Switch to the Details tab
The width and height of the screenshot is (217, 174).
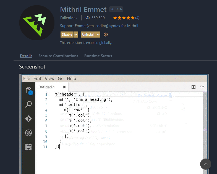point(26,56)
